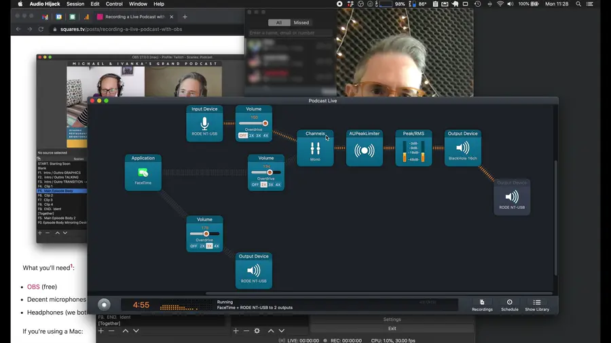
Task: Open Notification Center from the menu bar
Action: click(x=589, y=4)
